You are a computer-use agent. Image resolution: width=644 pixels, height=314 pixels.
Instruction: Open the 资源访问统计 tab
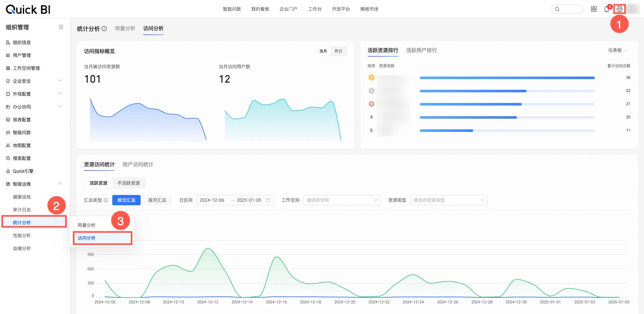(99, 164)
